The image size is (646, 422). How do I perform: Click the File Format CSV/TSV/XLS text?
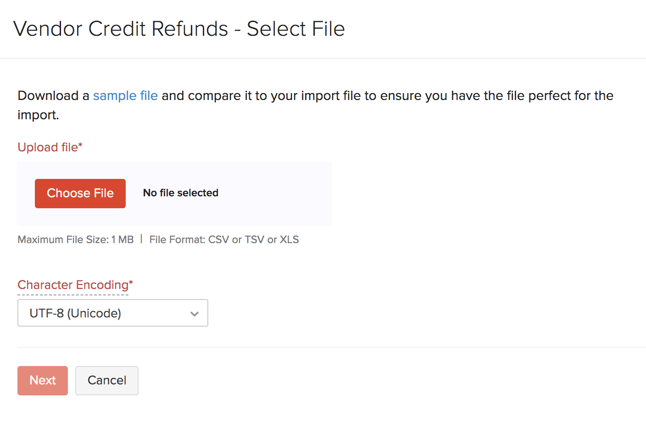click(x=224, y=239)
